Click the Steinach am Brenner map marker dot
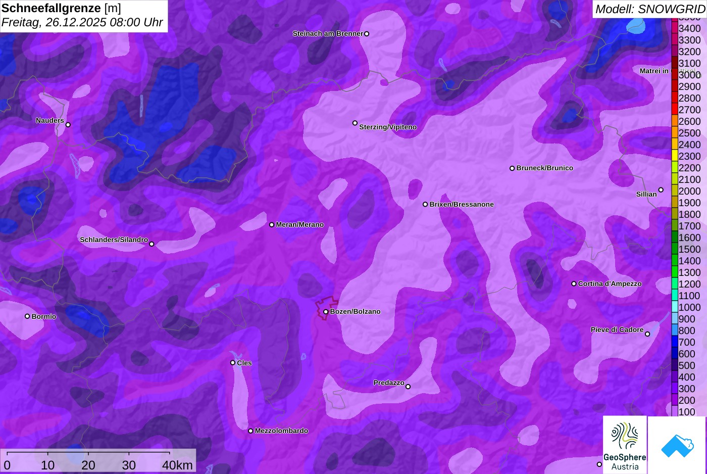707x474 pixels. click(x=367, y=34)
